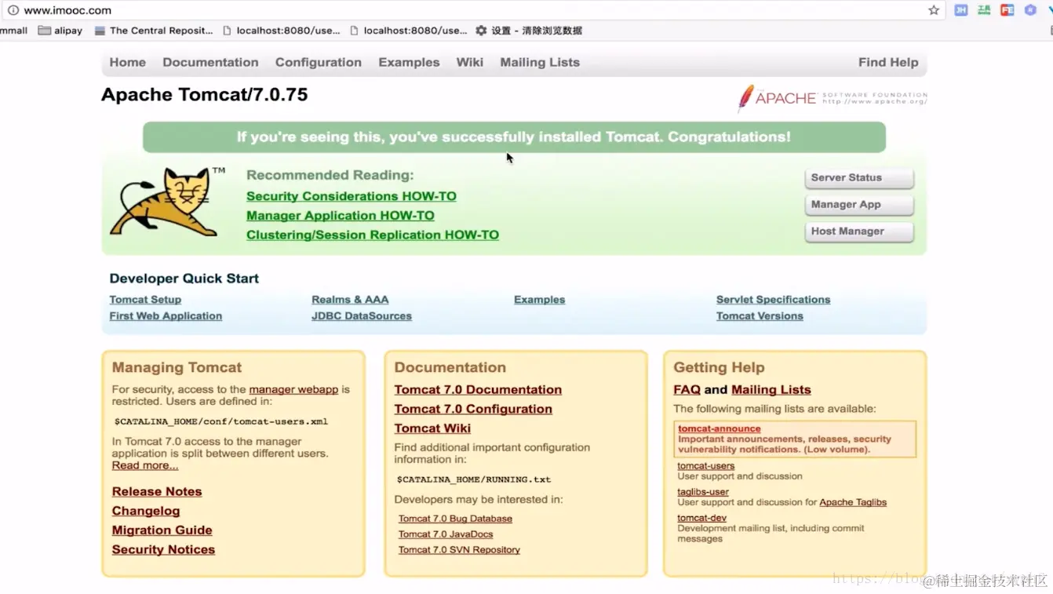Open the Changelog link
The image size is (1053, 594).
click(x=146, y=511)
